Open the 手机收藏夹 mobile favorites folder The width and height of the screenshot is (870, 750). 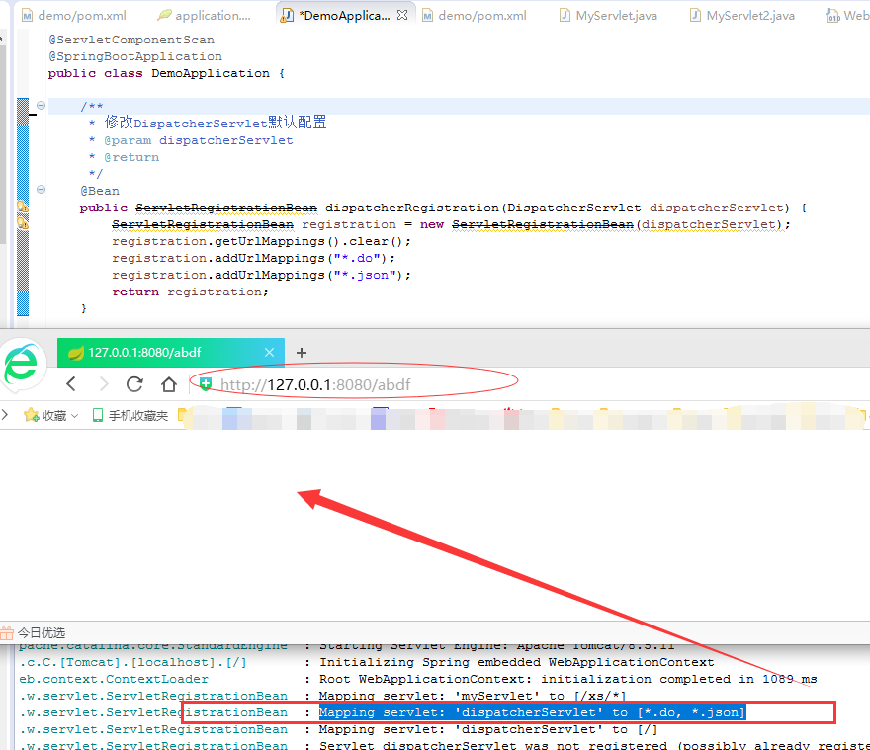tap(130, 415)
